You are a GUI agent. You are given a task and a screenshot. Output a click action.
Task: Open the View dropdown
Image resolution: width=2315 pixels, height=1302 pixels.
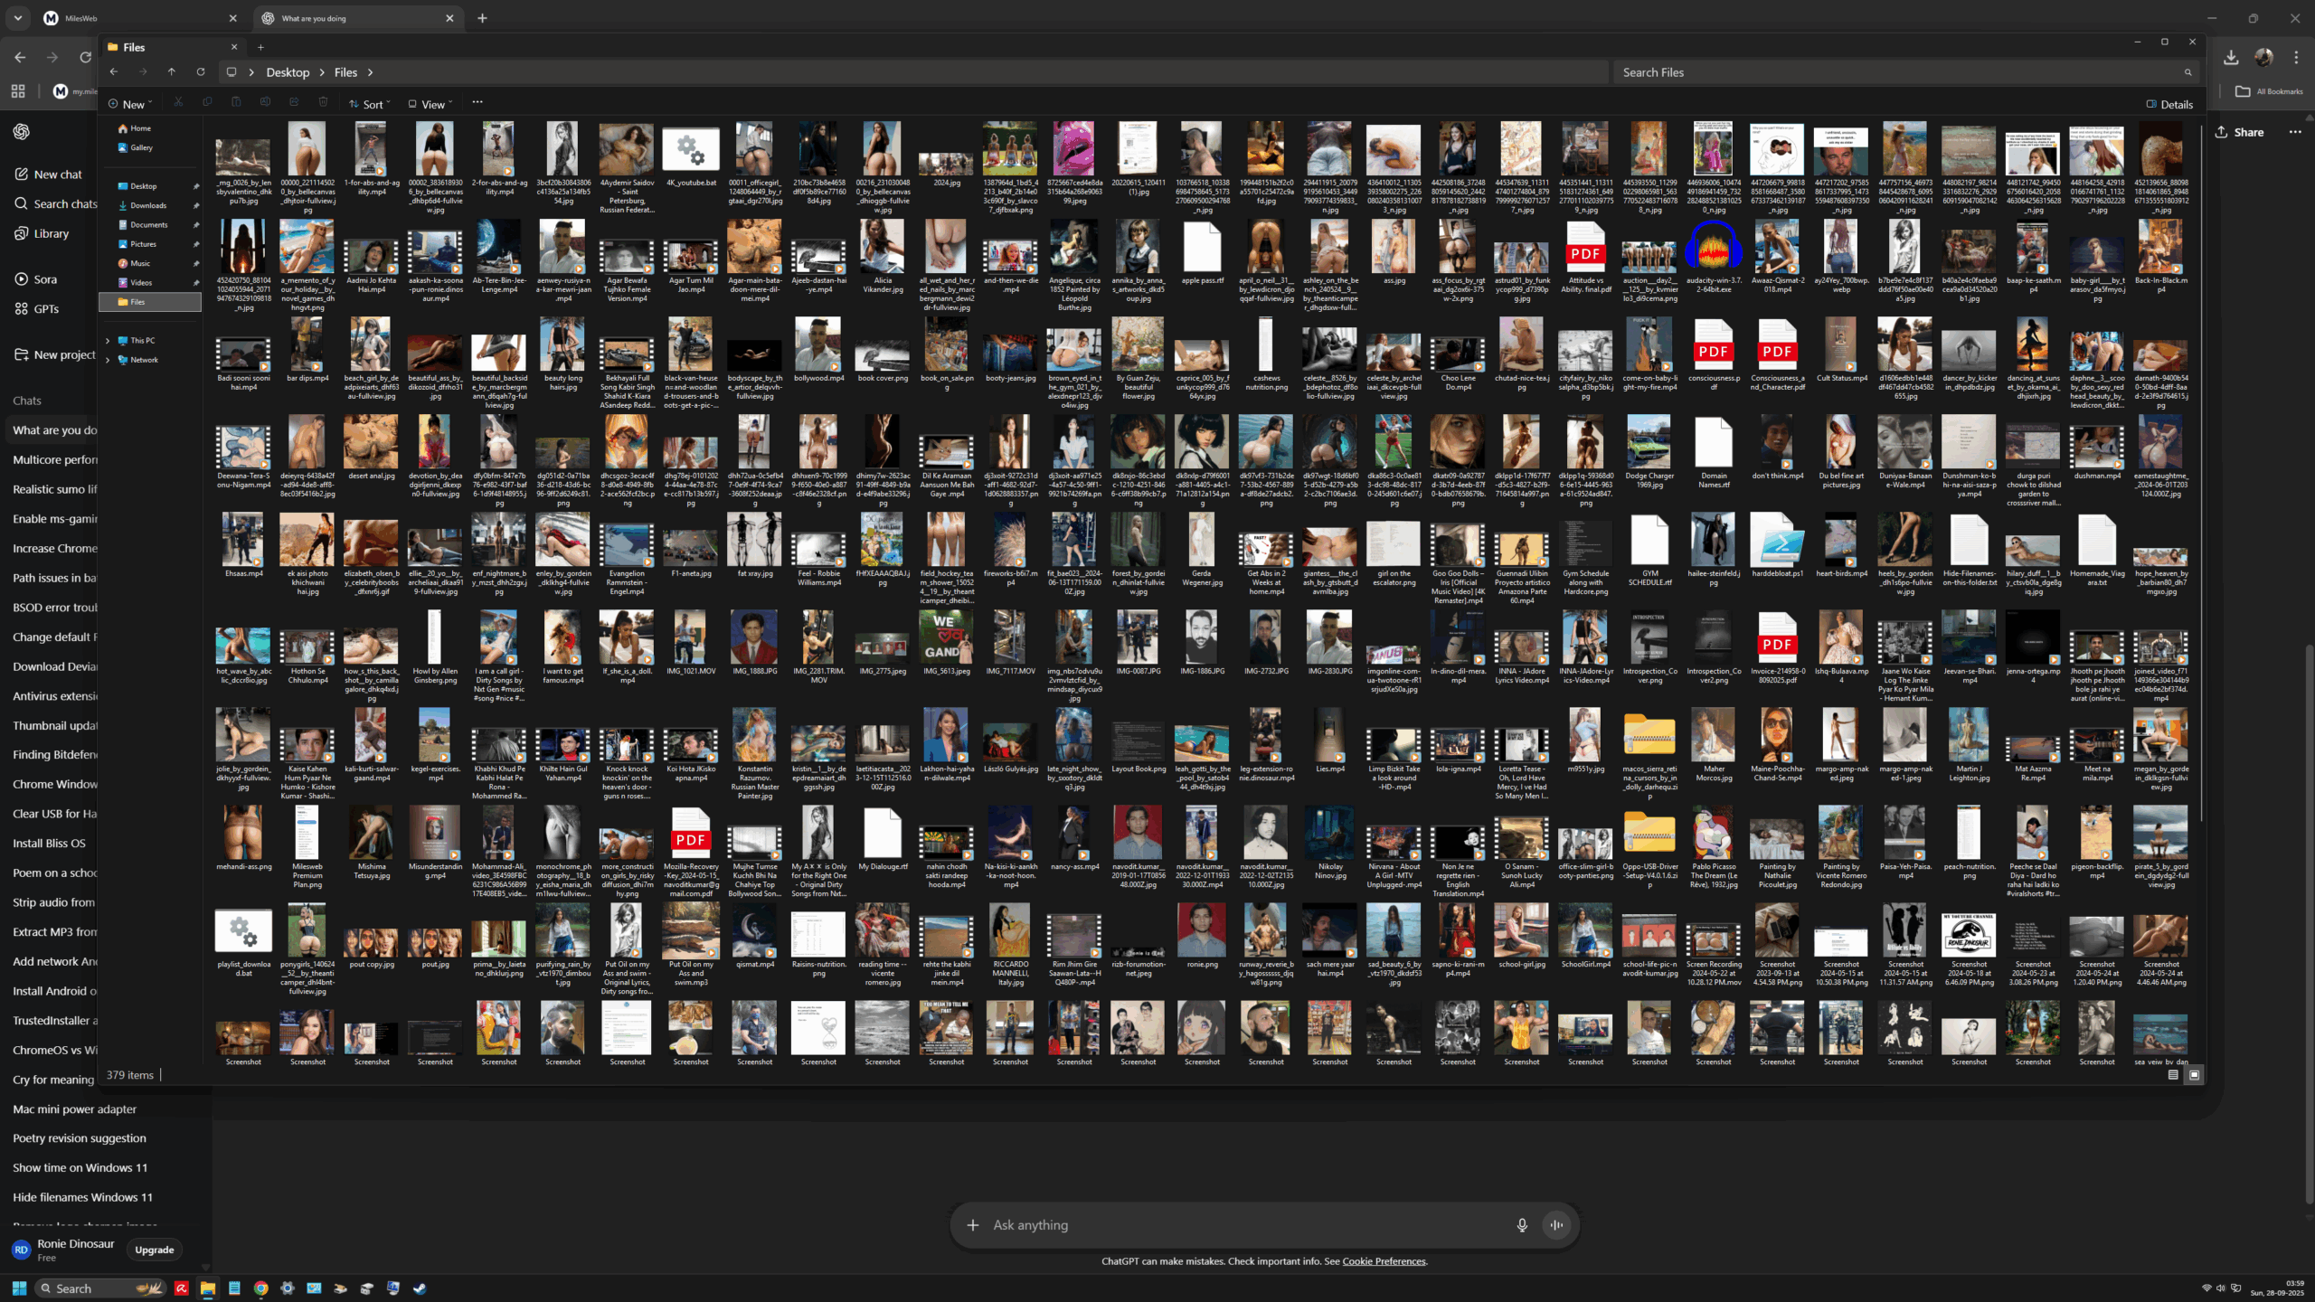click(430, 104)
